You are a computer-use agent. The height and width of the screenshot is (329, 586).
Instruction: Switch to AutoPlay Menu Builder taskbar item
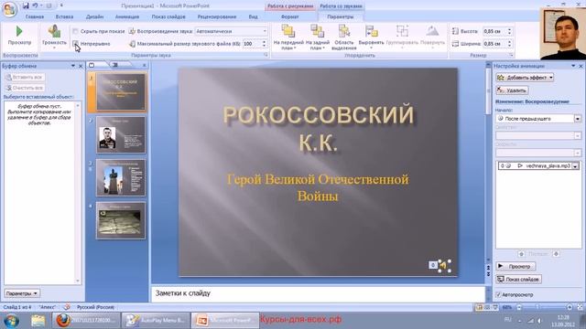pos(157,320)
